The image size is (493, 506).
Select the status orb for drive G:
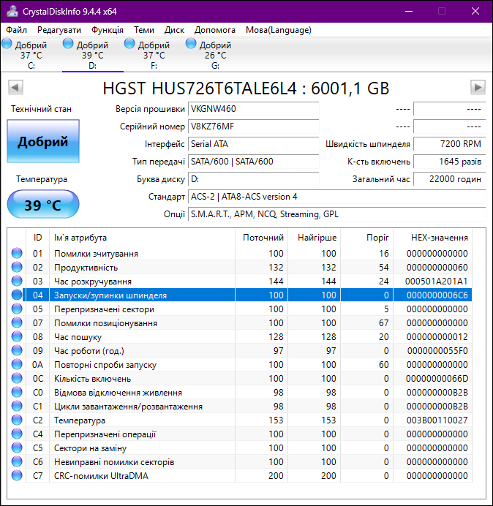click(x=191, y=44)
